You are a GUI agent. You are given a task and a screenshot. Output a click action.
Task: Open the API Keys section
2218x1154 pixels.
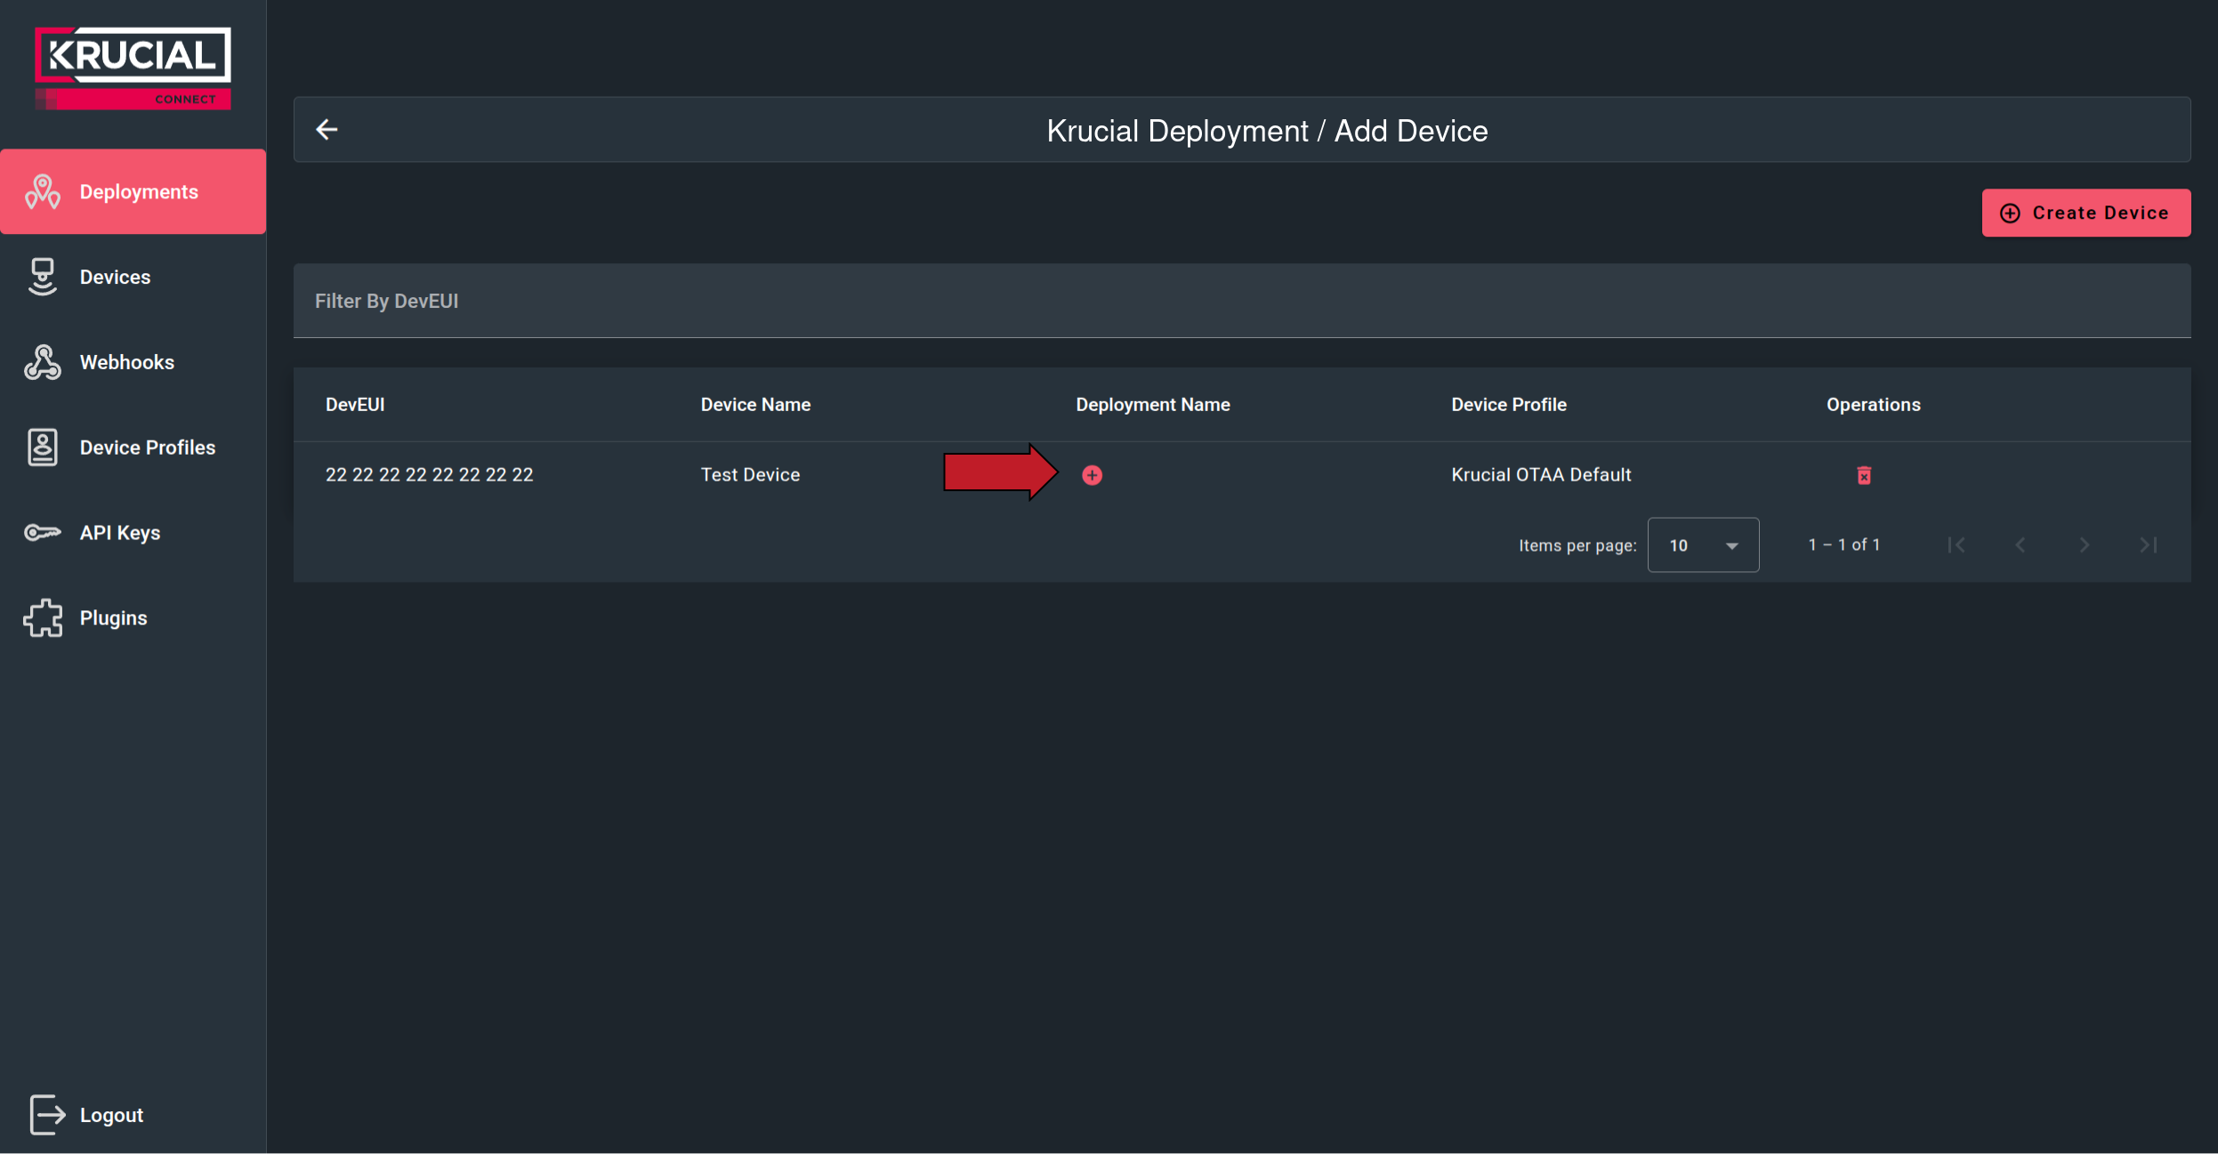(119, 532)
